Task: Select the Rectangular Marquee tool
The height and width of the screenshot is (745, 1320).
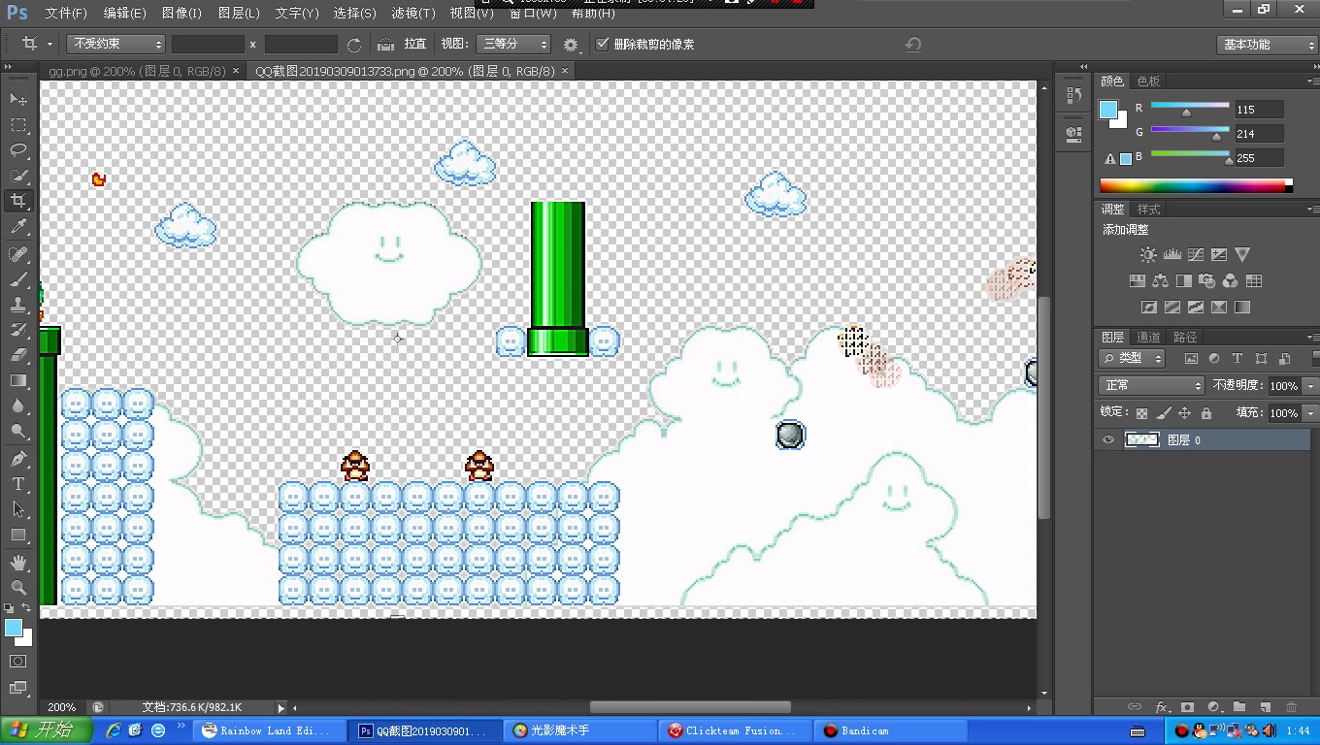Action: 18,125
